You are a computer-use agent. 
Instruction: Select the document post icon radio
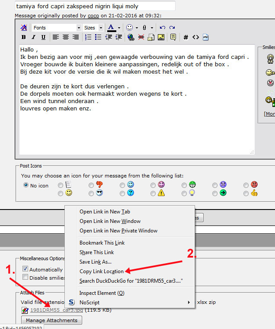pyautogui.click(x=61, y=185)
